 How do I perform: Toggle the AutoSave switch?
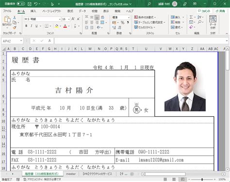[x=21, y=4]
